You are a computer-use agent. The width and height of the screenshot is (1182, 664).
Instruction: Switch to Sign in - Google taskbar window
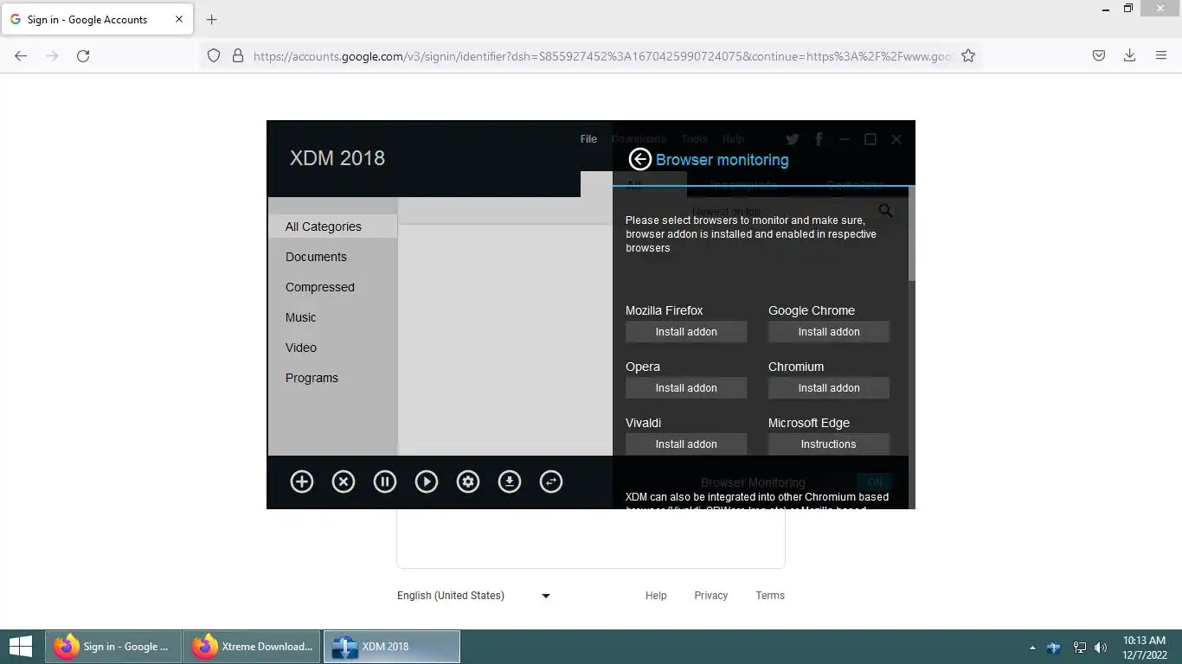pos(113,646)
